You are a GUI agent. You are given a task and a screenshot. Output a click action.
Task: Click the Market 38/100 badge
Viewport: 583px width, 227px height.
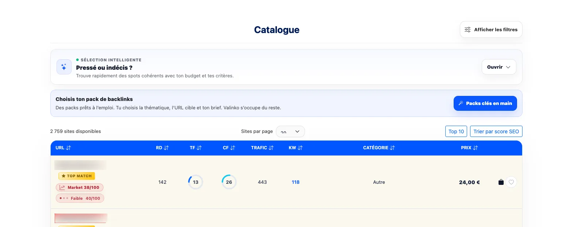(79, 187)
